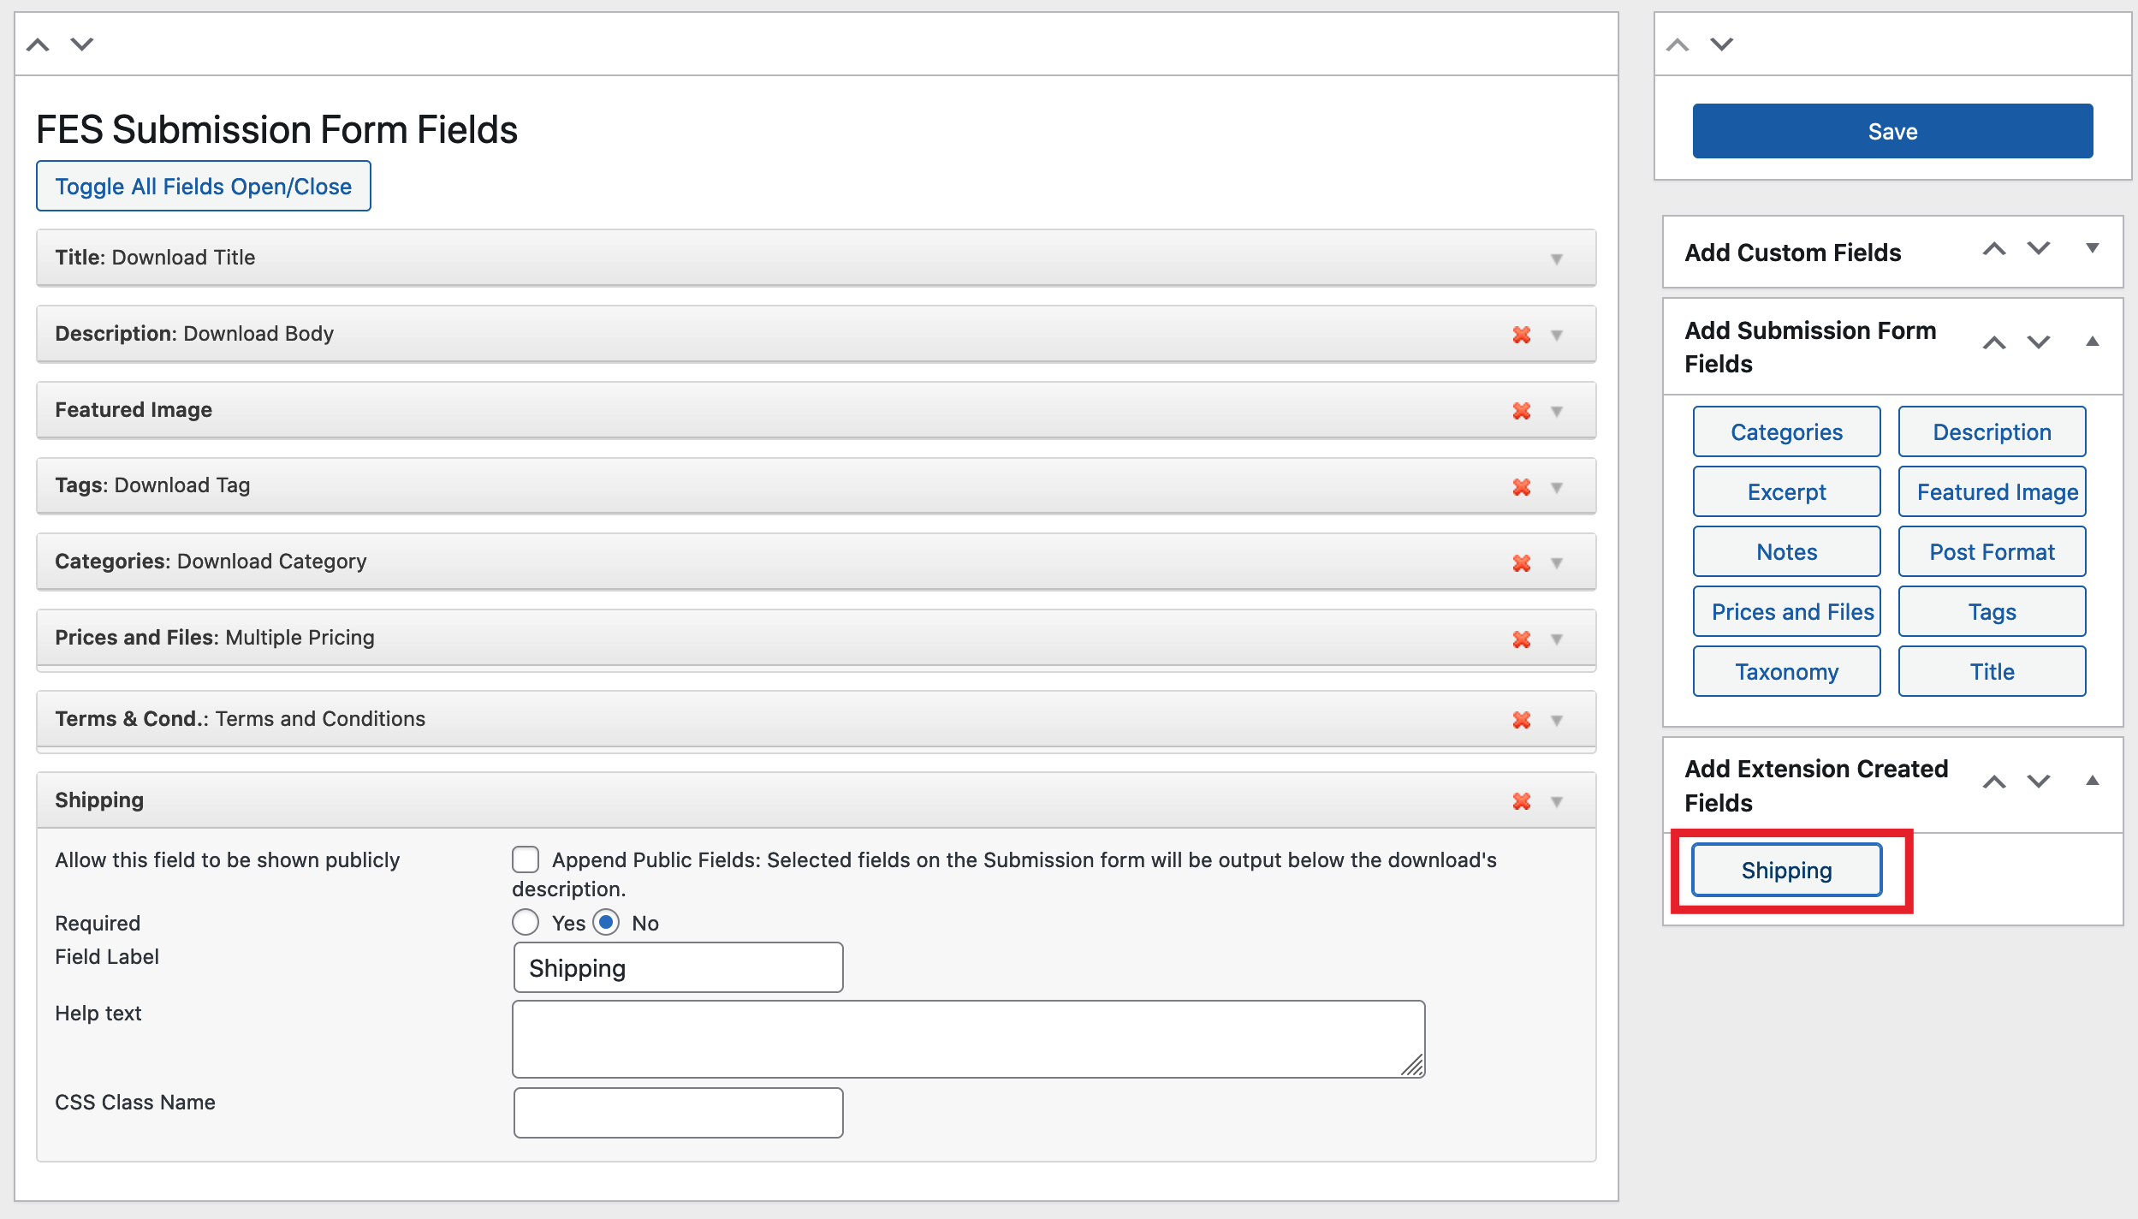Move Add Custom Fields panel up
This screenshot has width=2138, height=1219.
(x=1993, y=249)
